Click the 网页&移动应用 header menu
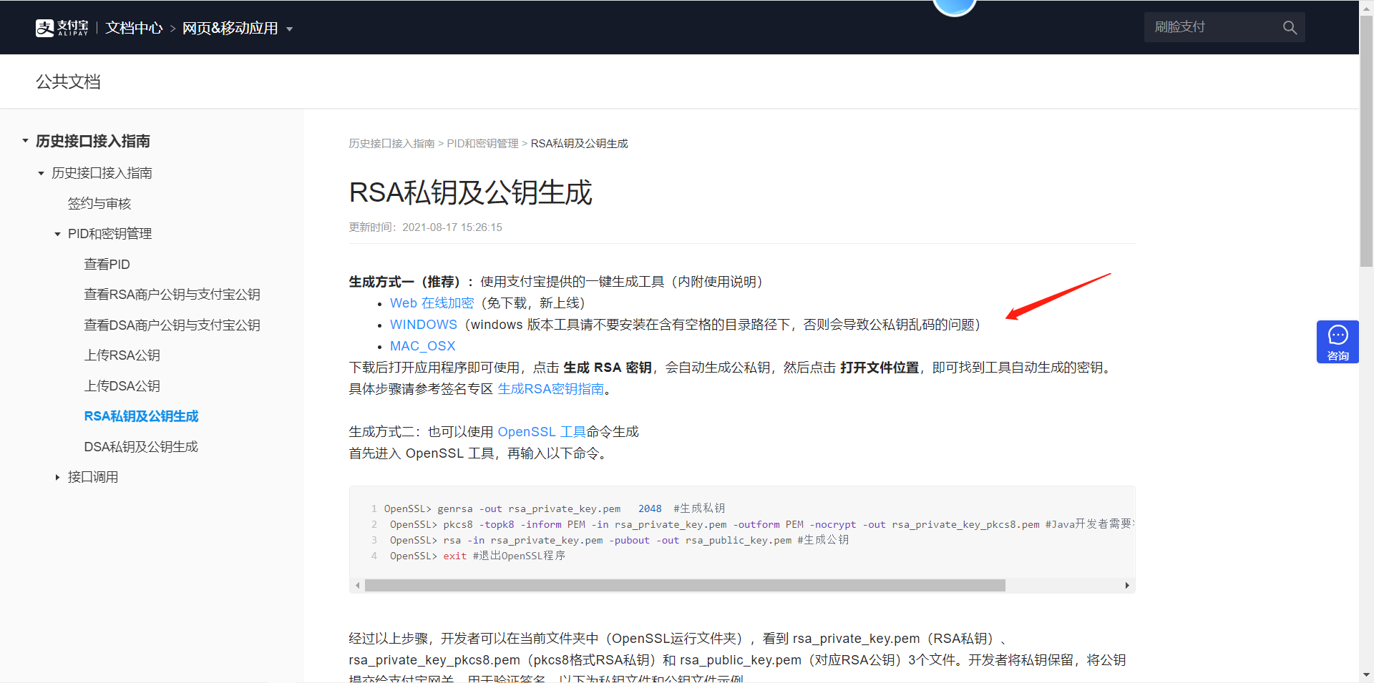The image size is (1374, 683). 230,28
